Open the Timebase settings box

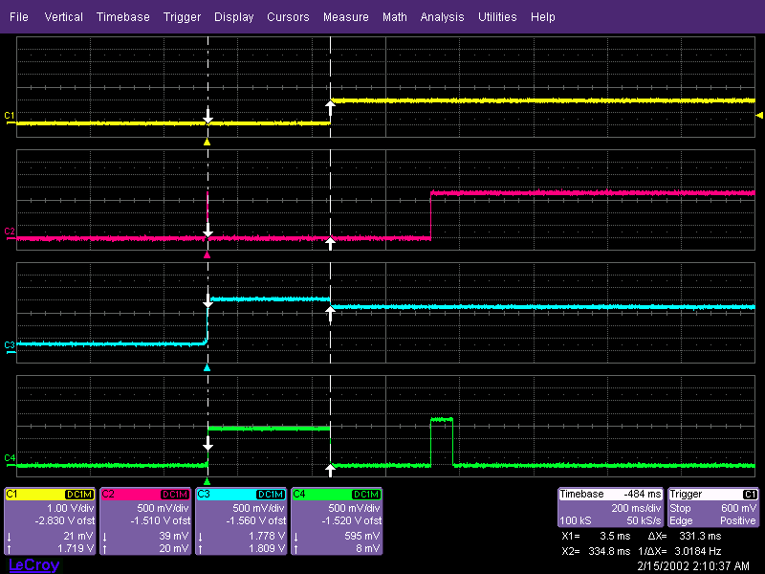(610, 508)
